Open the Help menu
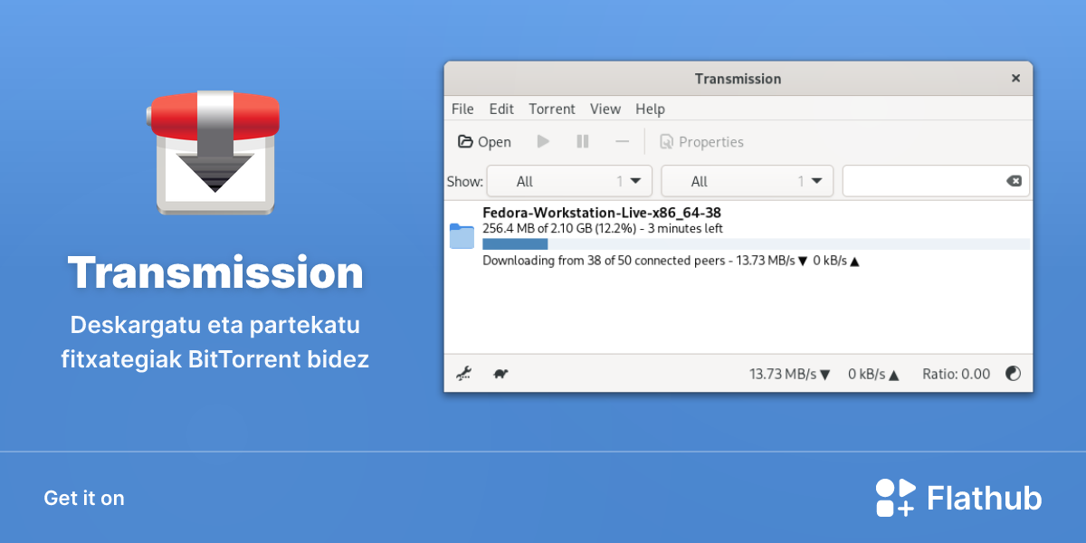This screenshot has width=1086, height=543. 650,109
